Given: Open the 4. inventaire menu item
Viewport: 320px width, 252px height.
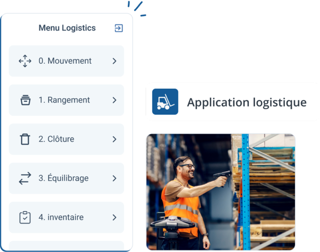Looking at the screenshot, I should pyautogui.click(x=66, y=217).
